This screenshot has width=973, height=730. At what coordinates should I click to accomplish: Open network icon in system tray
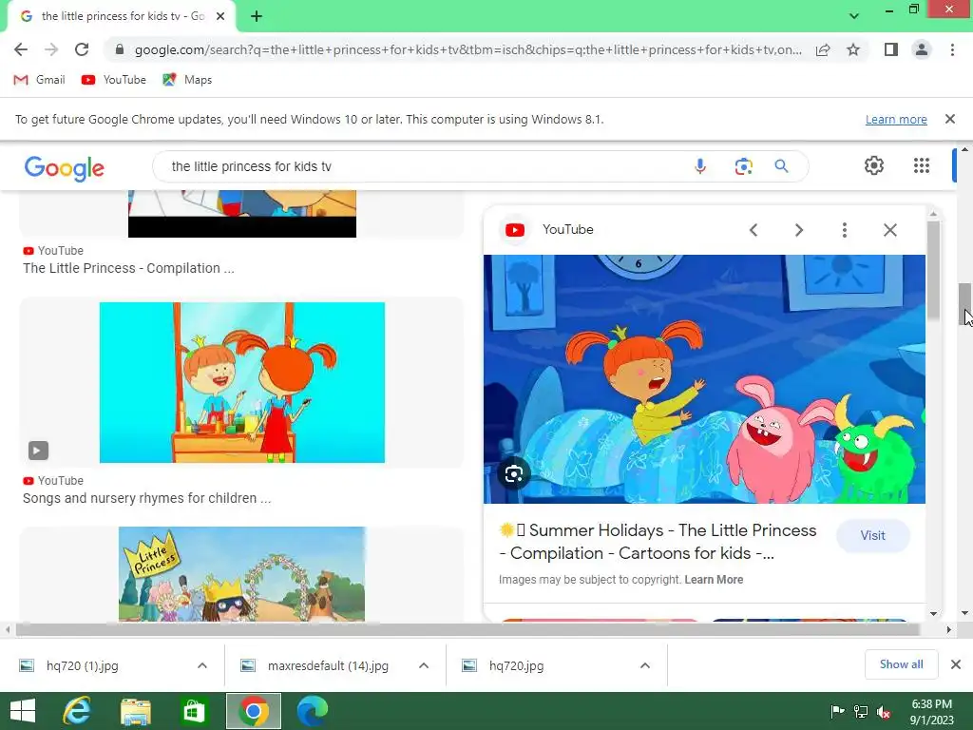(861, 712)
